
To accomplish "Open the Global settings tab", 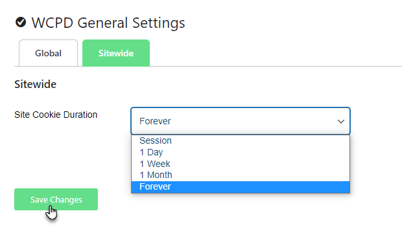I will pos(48,53).
